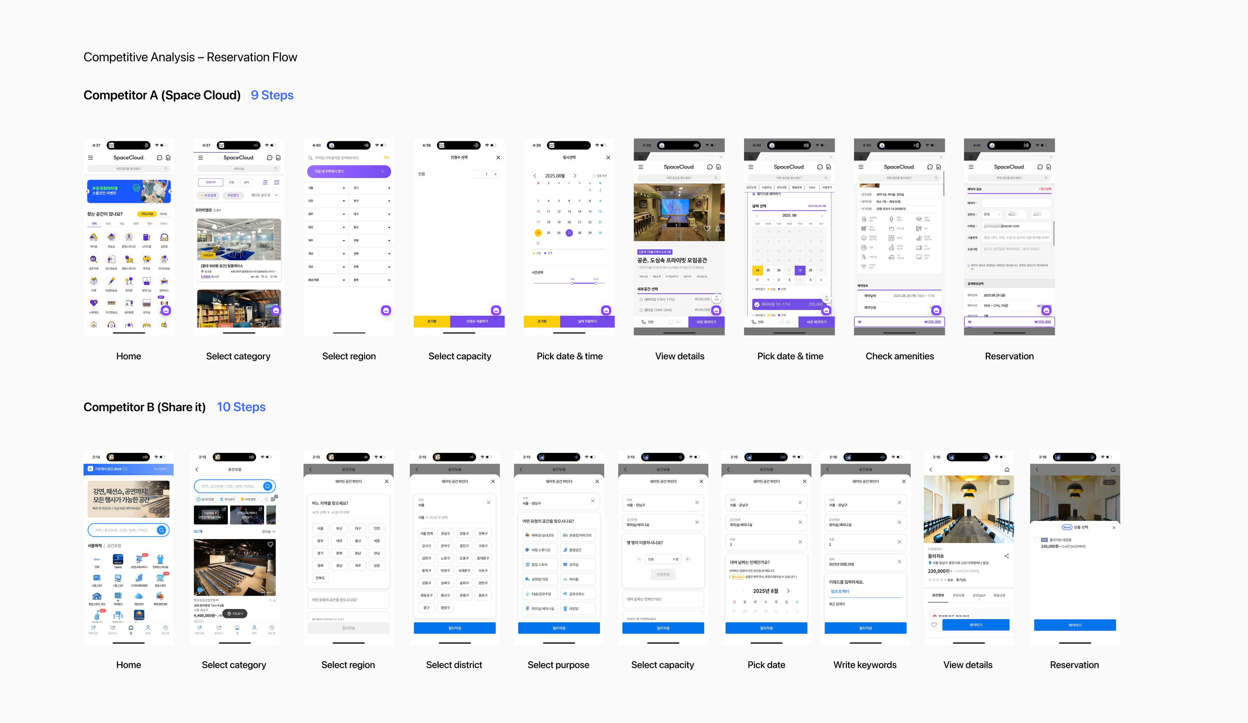1248x723 pixels.
Task: Open the 베스트 공간 순 sort dropdown
Action: point(264,195)
